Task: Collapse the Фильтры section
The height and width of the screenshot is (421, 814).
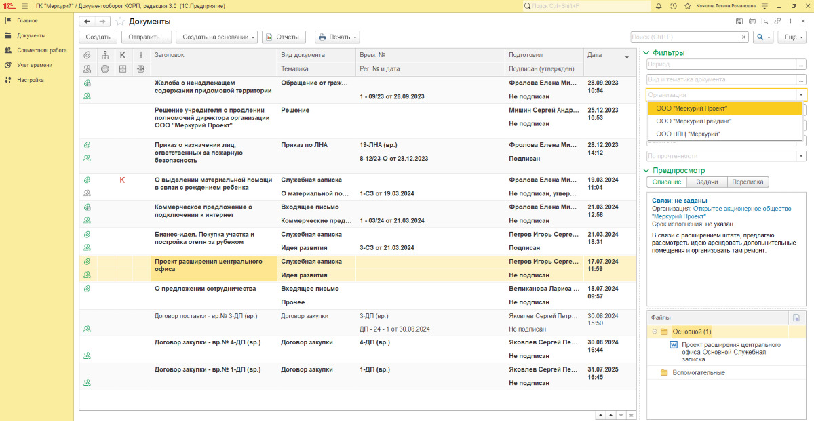Action: (646, 53)
